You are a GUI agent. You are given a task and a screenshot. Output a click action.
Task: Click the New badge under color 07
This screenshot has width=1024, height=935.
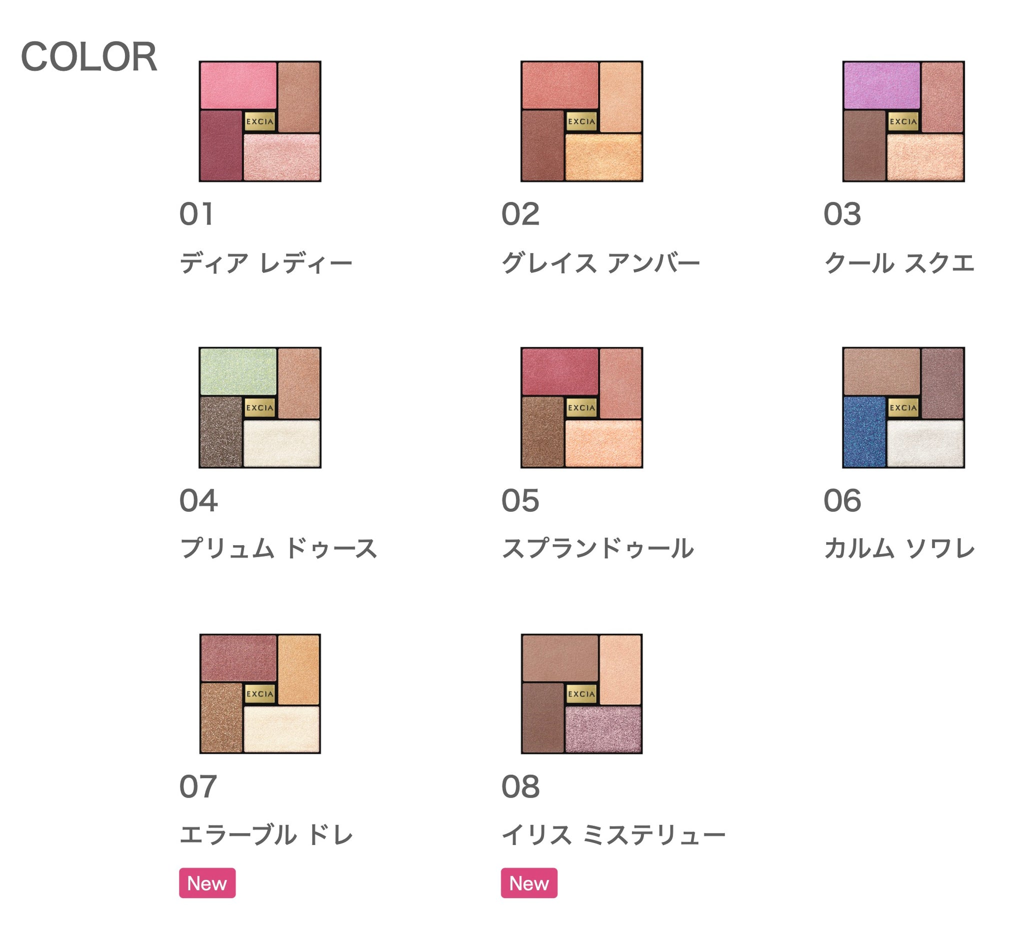point(207,883)
